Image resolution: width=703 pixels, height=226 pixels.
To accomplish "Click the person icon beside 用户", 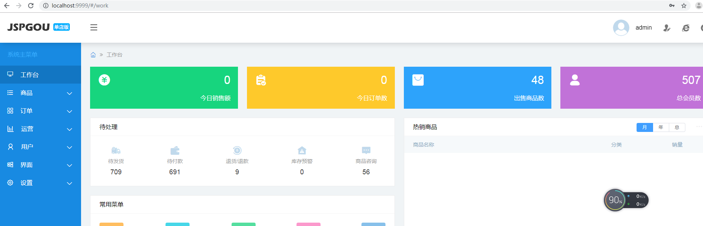I will [x=11, y=147].
